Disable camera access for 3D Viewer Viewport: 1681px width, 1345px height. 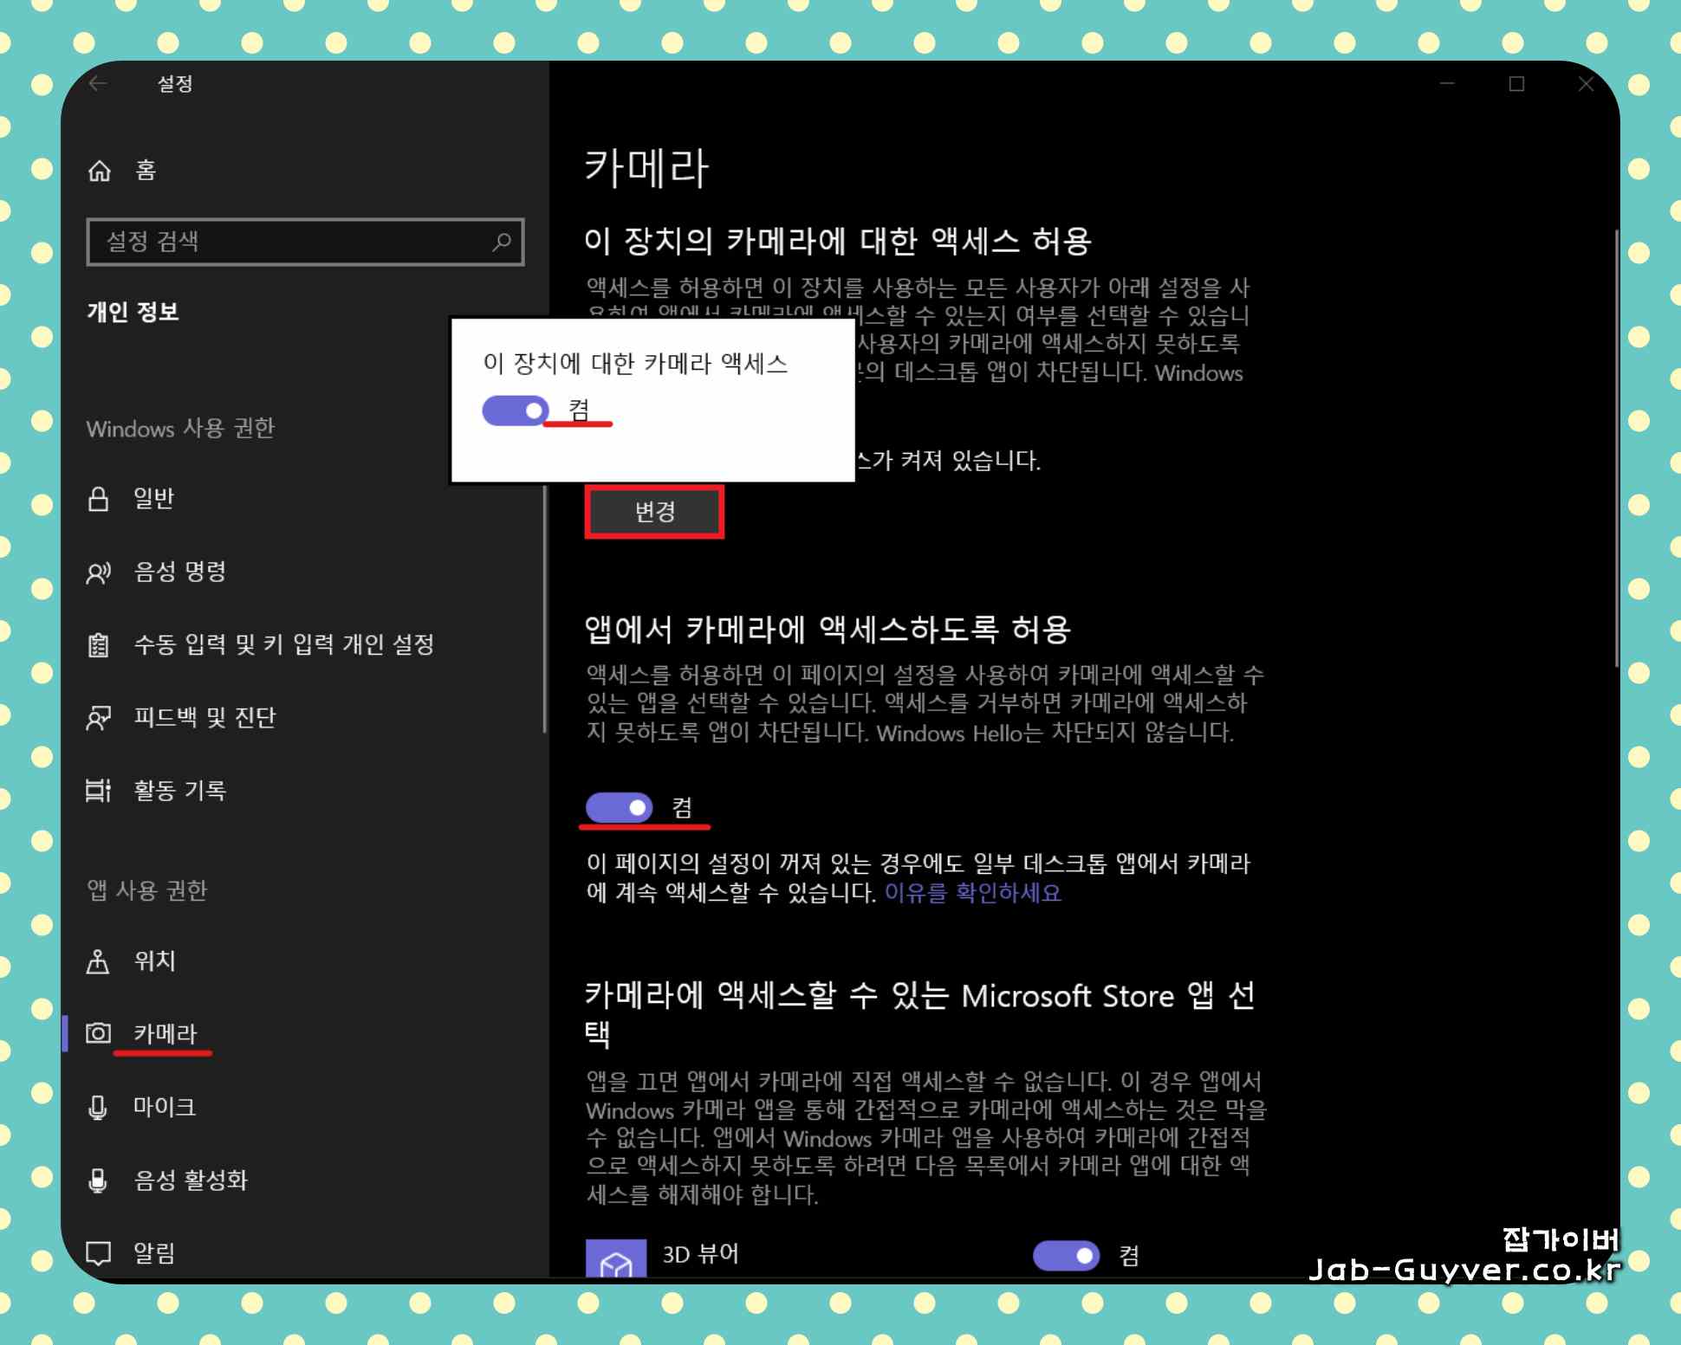click(1066, 1255)
